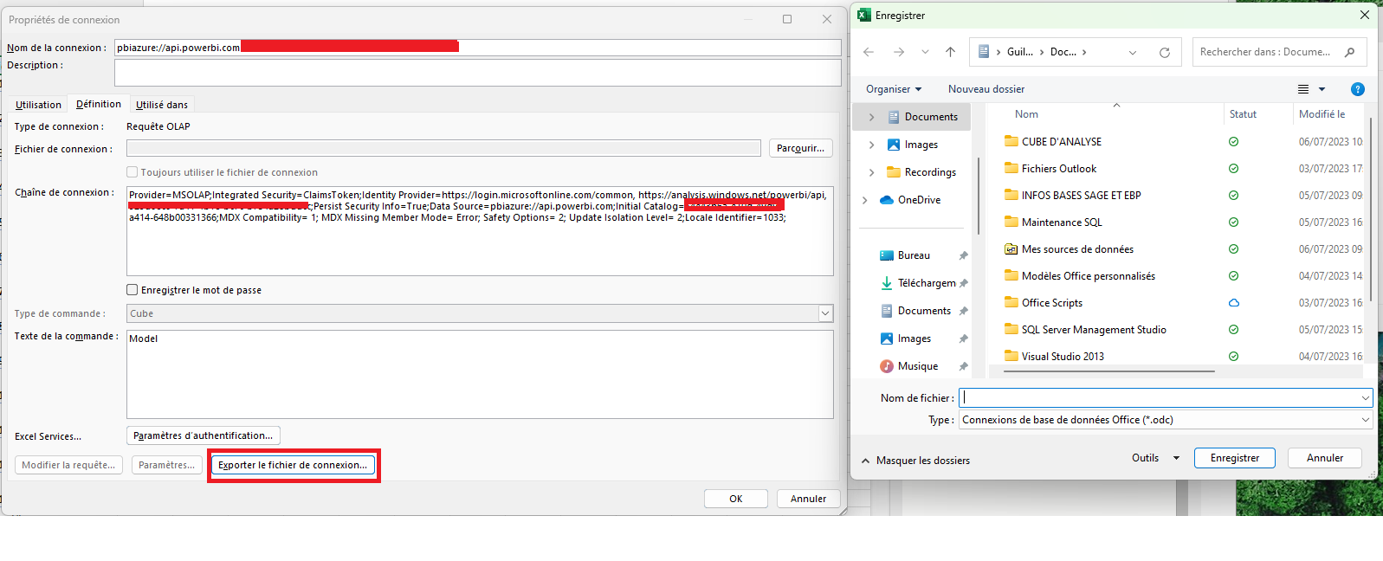Open address bar history dropdown chevron

click(1133, 52)
